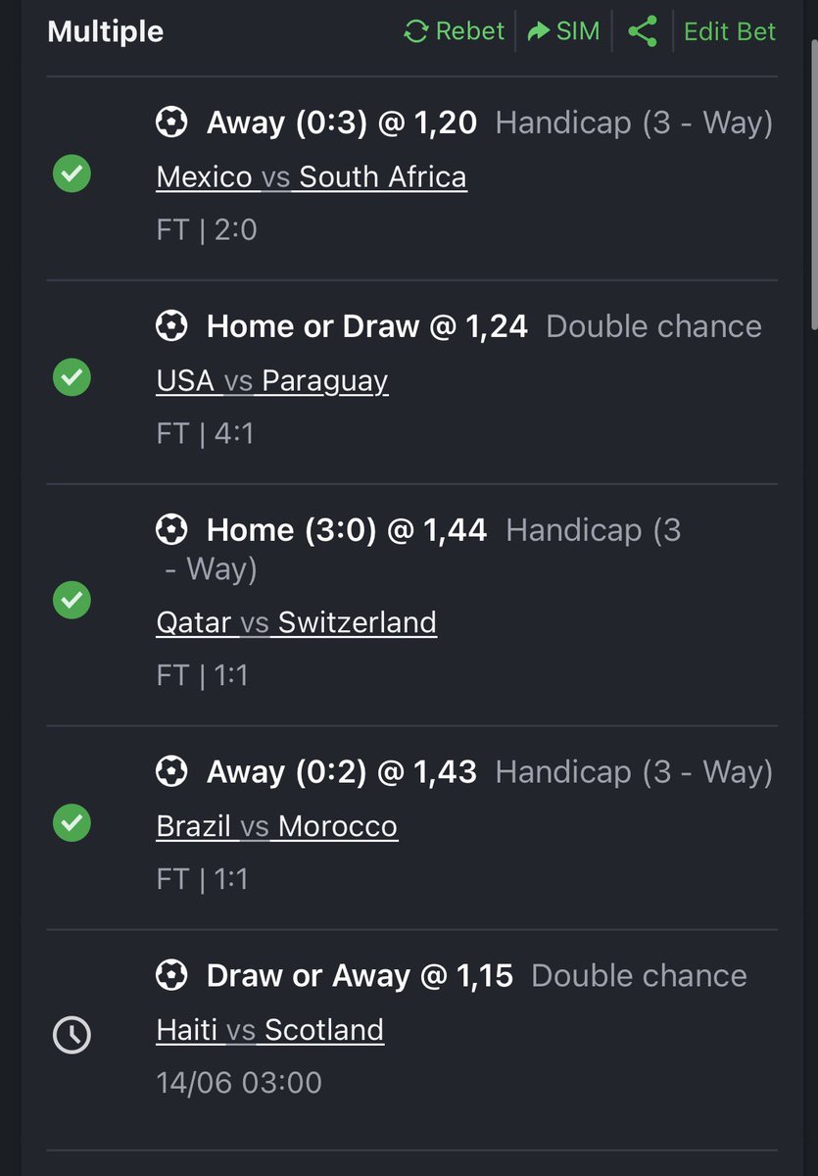This screenshot has width=818, height=1176.
Task: Tap soccer ball icon beside Away (0:3)
Action: point(171,122)
